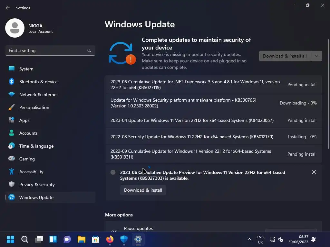Screen dimensions: 330x247
Task: Open System settings category
Action: click(50, 69)
